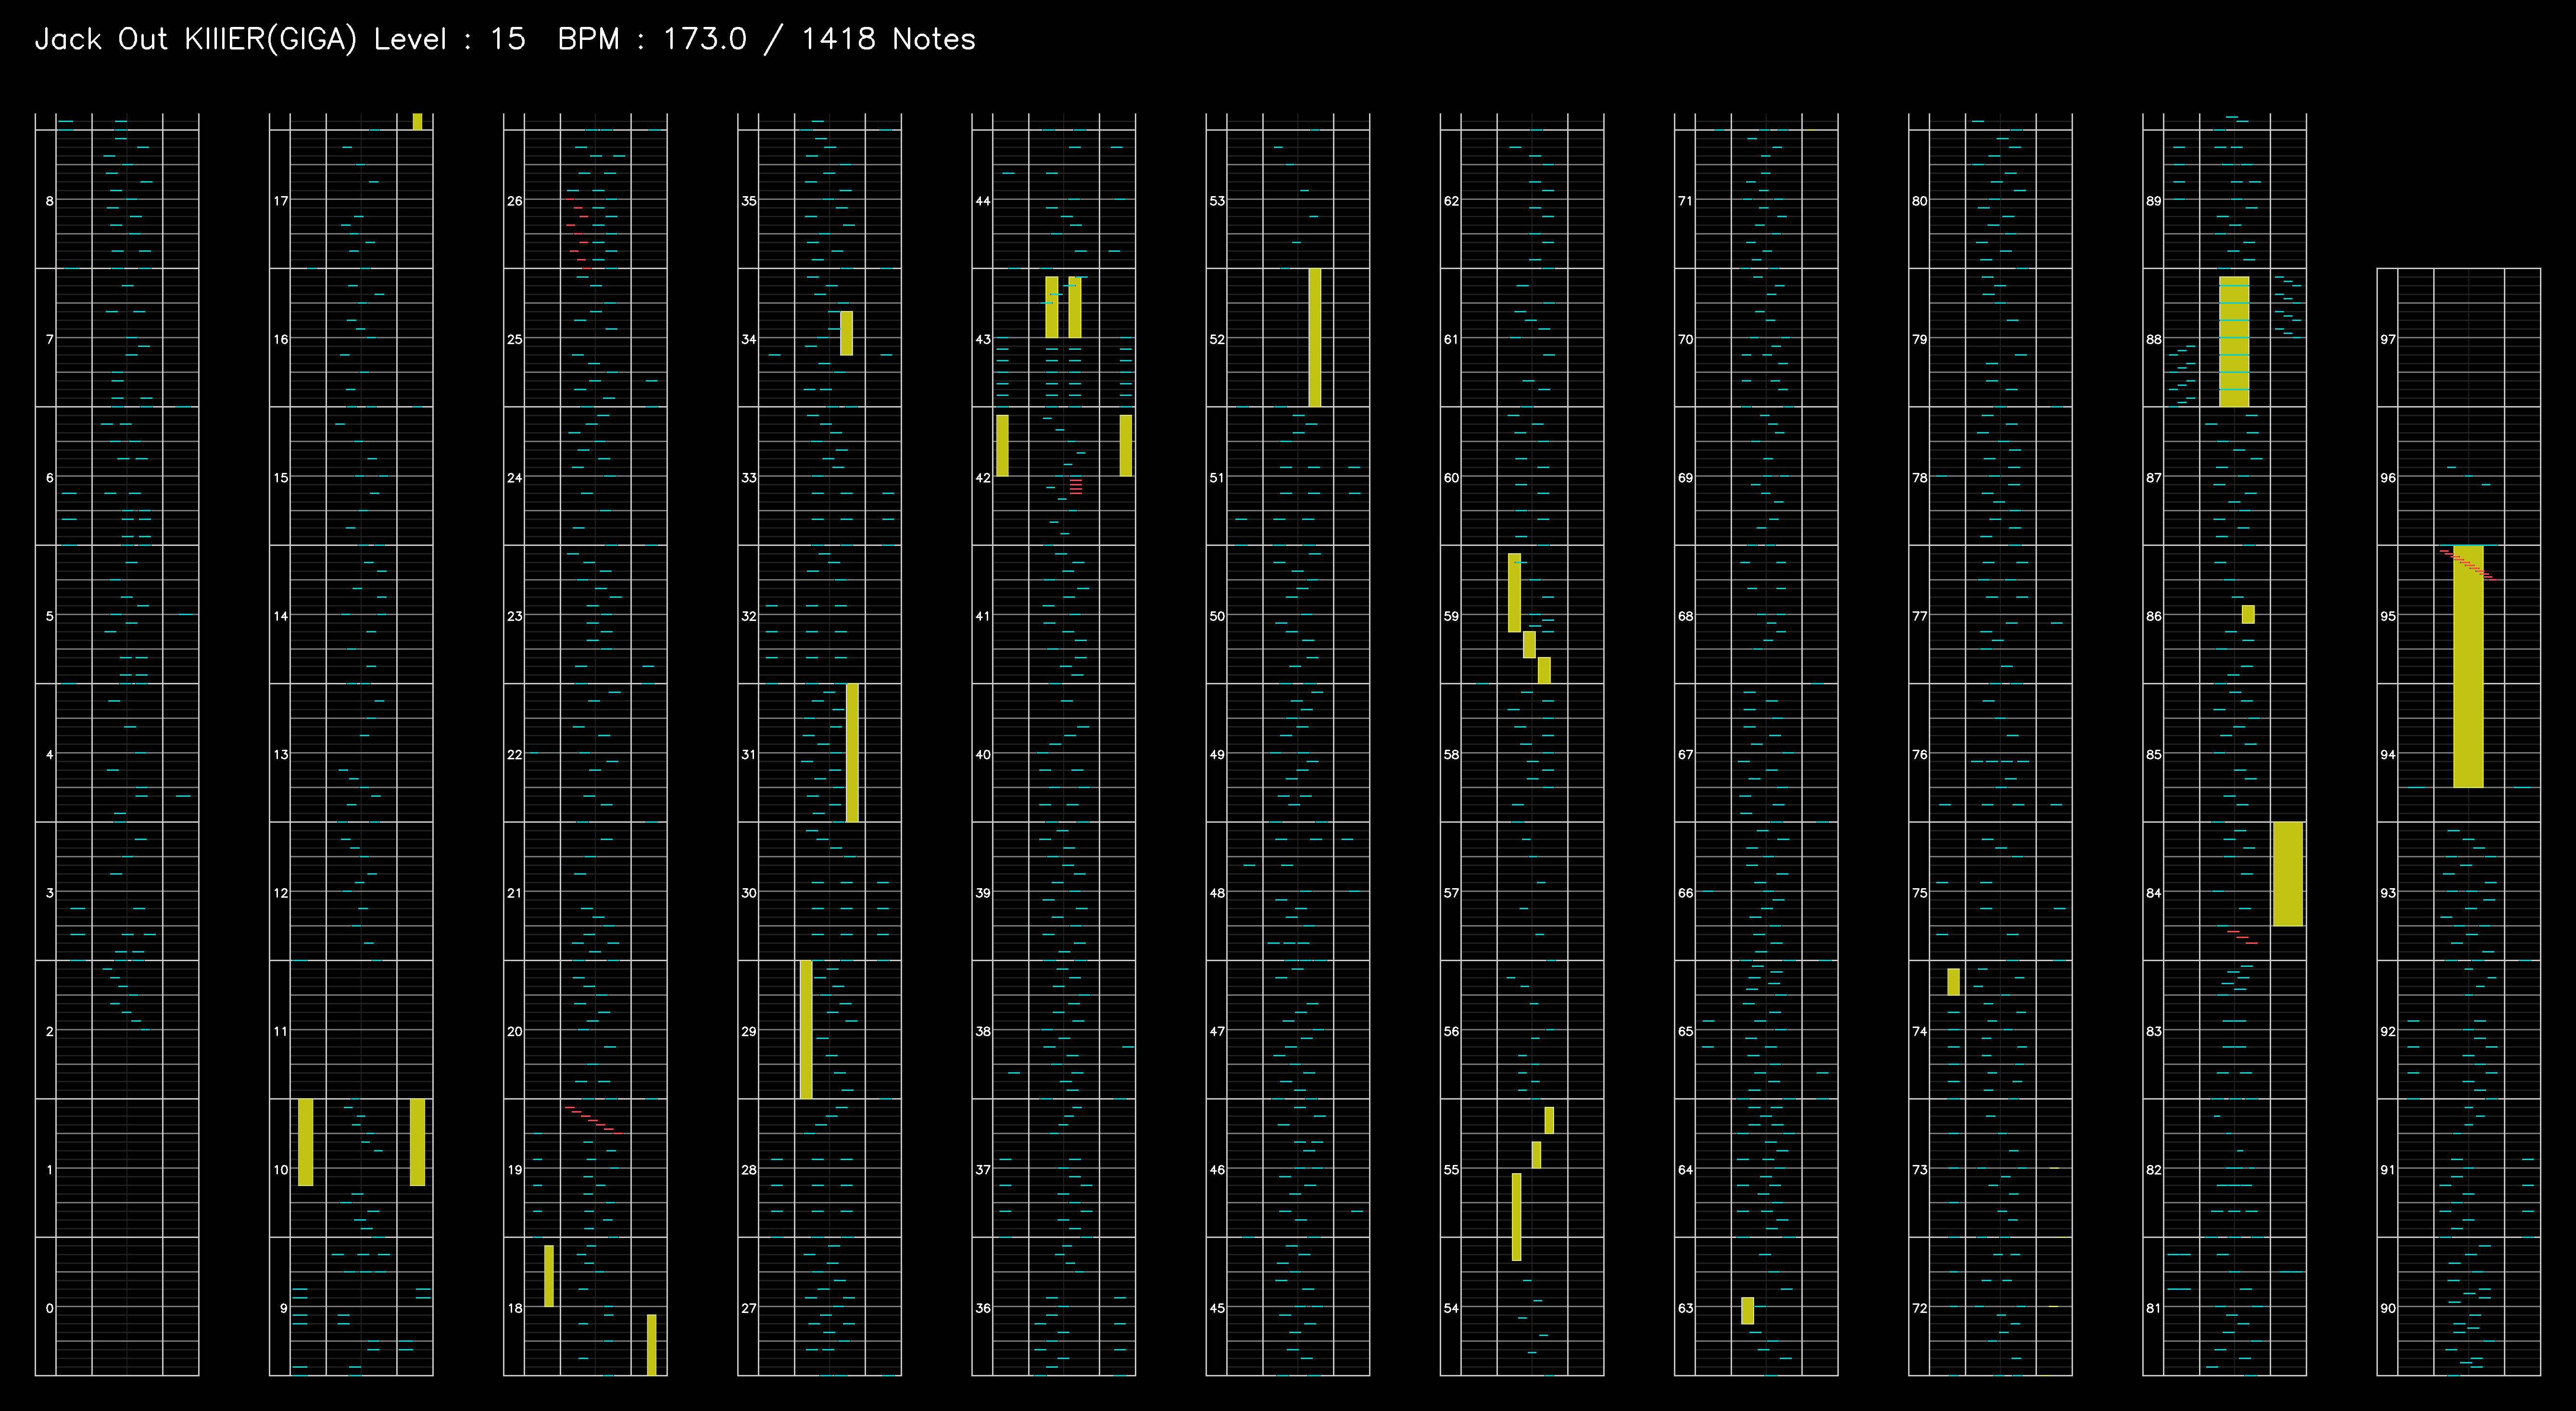Select measure number 90 label
Viewport: 2576px width, 1411px height.
2387,1308
